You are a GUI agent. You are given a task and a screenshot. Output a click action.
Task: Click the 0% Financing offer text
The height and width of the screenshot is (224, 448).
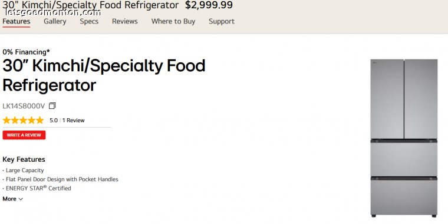[x=27, y=52]
